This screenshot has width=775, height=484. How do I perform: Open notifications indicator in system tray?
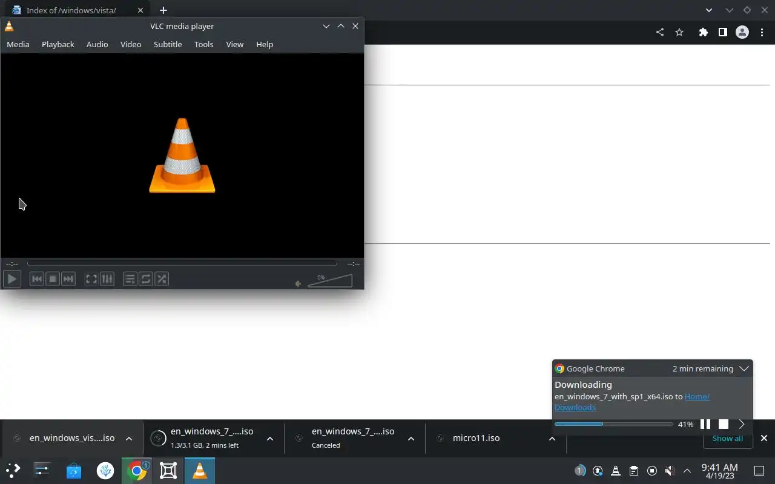tap(580, 470)
